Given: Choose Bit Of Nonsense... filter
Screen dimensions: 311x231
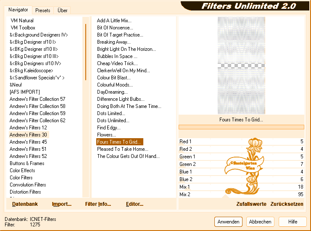Looking at the screenshot, I should (115, 28).
